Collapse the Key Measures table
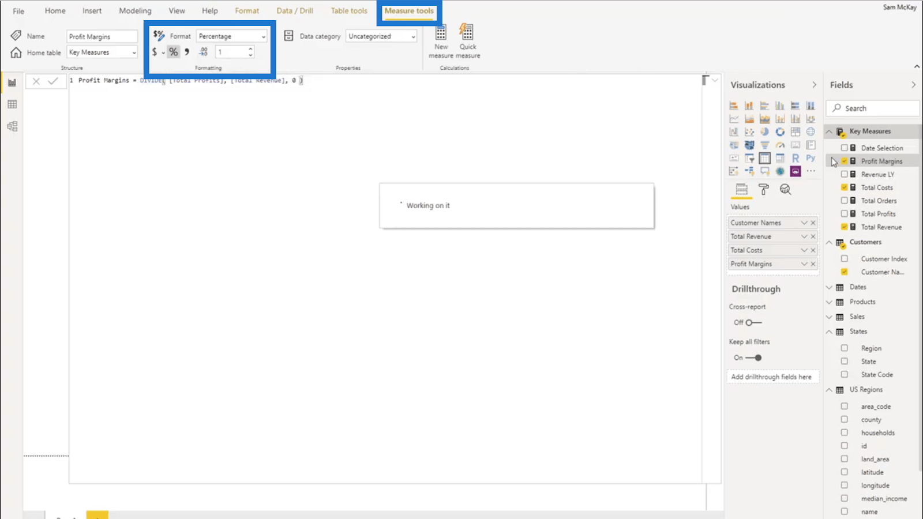This screenshot has width=923, height=519. pyautogui.click(x=830, y=131)
